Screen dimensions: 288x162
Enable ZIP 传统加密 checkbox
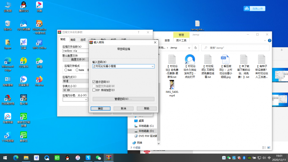point(94,90)
